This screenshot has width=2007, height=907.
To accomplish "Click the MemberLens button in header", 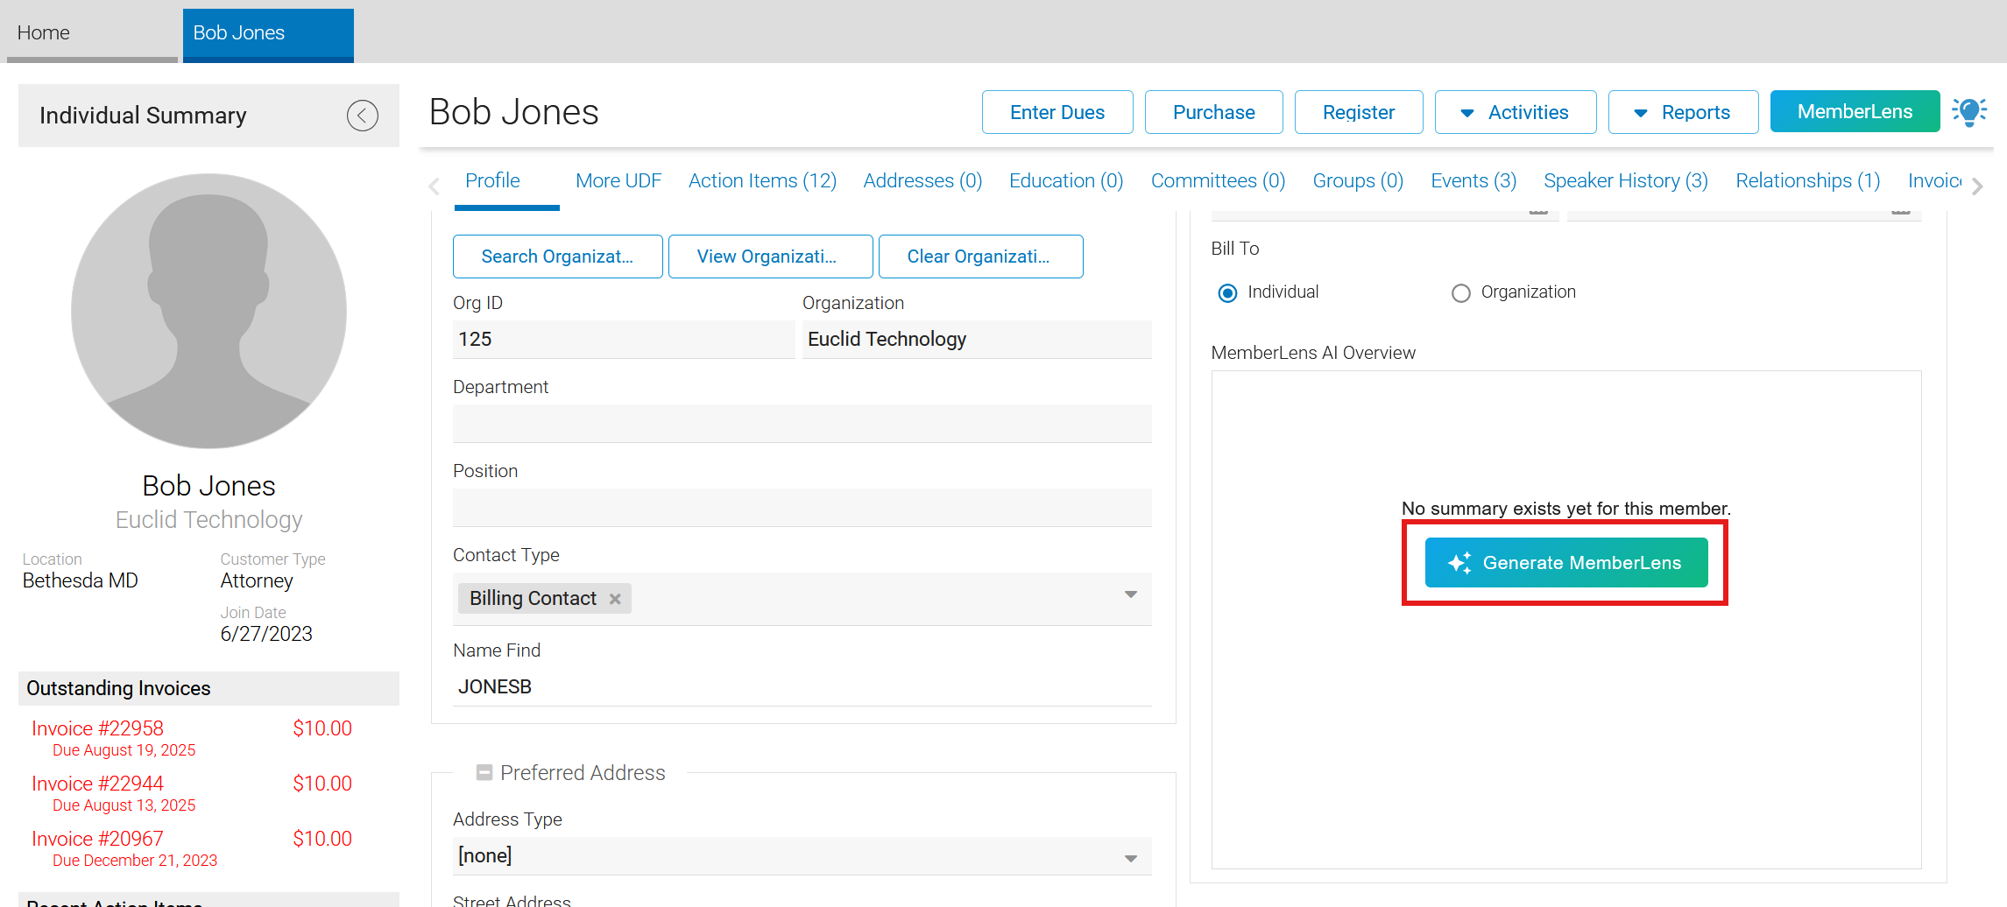I will click(1855, 111).
